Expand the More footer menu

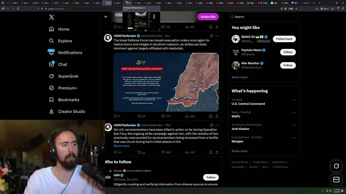[x=265, y=167]
